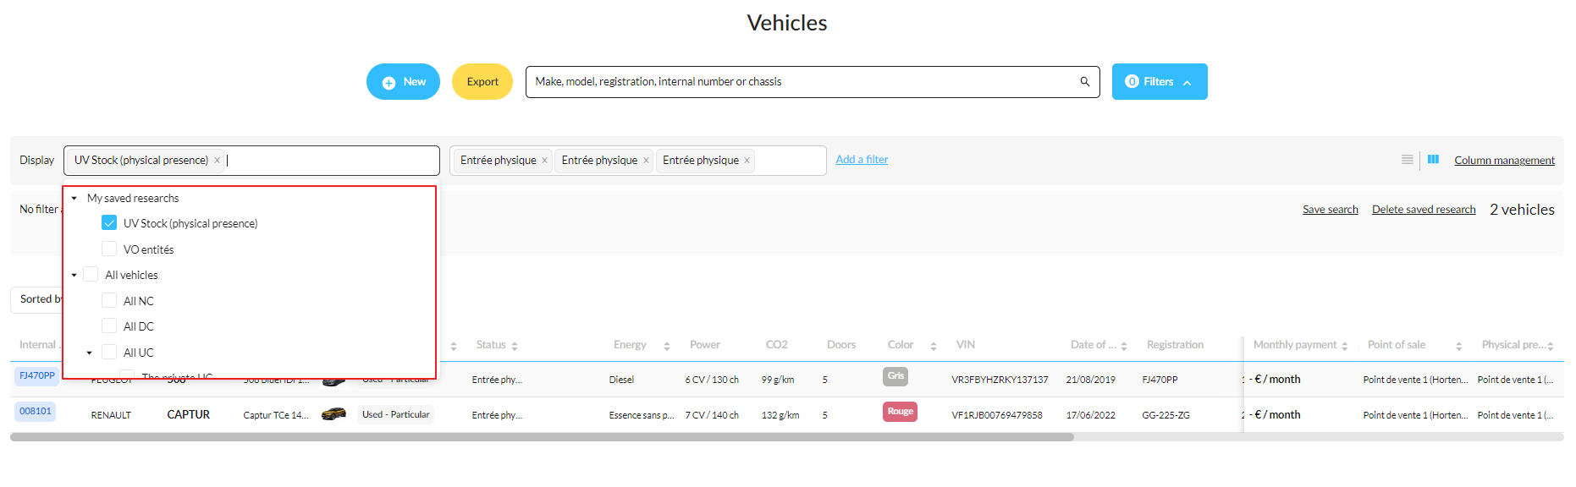1576x487 pixels.
Task: Switch to list row view icon
Action: click(1407, 160)
